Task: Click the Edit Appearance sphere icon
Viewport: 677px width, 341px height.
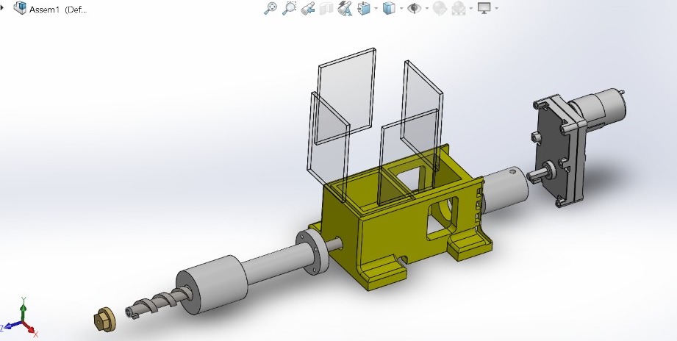Action: pyautogui.click(x=440, y=8)
